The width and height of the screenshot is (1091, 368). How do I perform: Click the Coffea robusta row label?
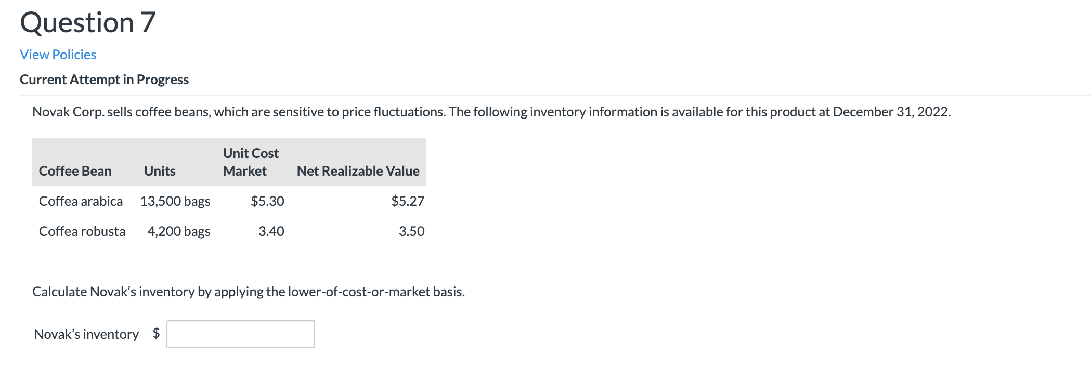[82, 231]
